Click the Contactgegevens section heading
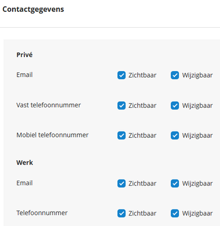Image resolution: width=220 pixels, height=226 pixels. tap(33, 10)
